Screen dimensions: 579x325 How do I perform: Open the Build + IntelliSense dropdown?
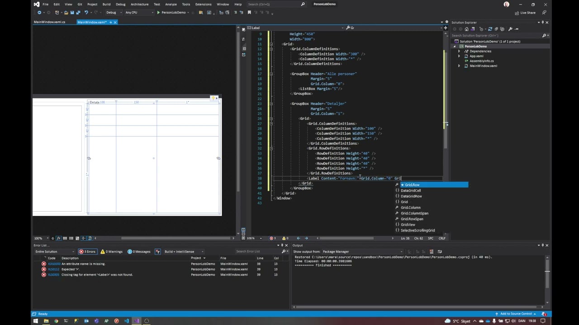[x=184, y=251]
